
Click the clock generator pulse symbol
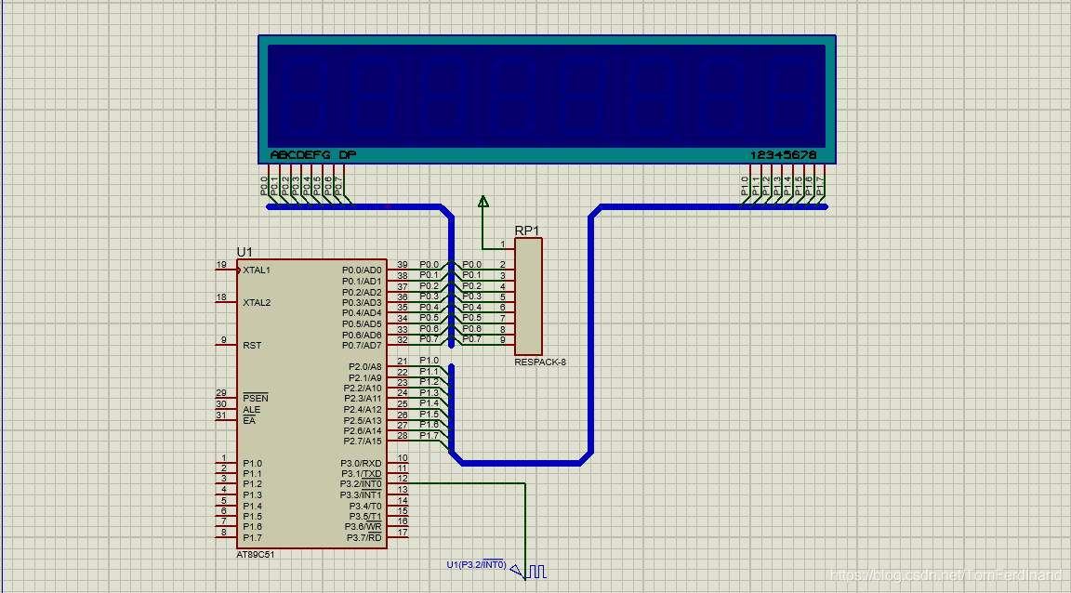click(x=536, y=571)
